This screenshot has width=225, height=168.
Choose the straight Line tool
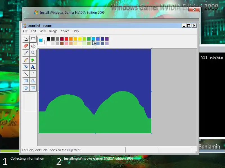click(x=26, y=74)
